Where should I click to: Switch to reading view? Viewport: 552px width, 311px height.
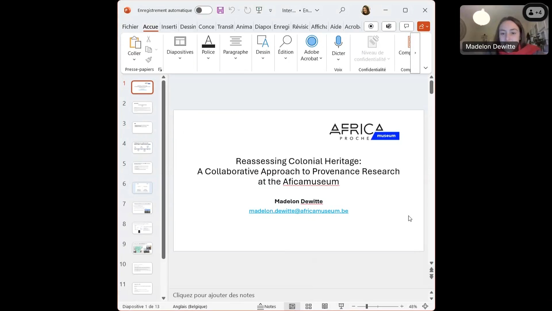tap(325, 306)
